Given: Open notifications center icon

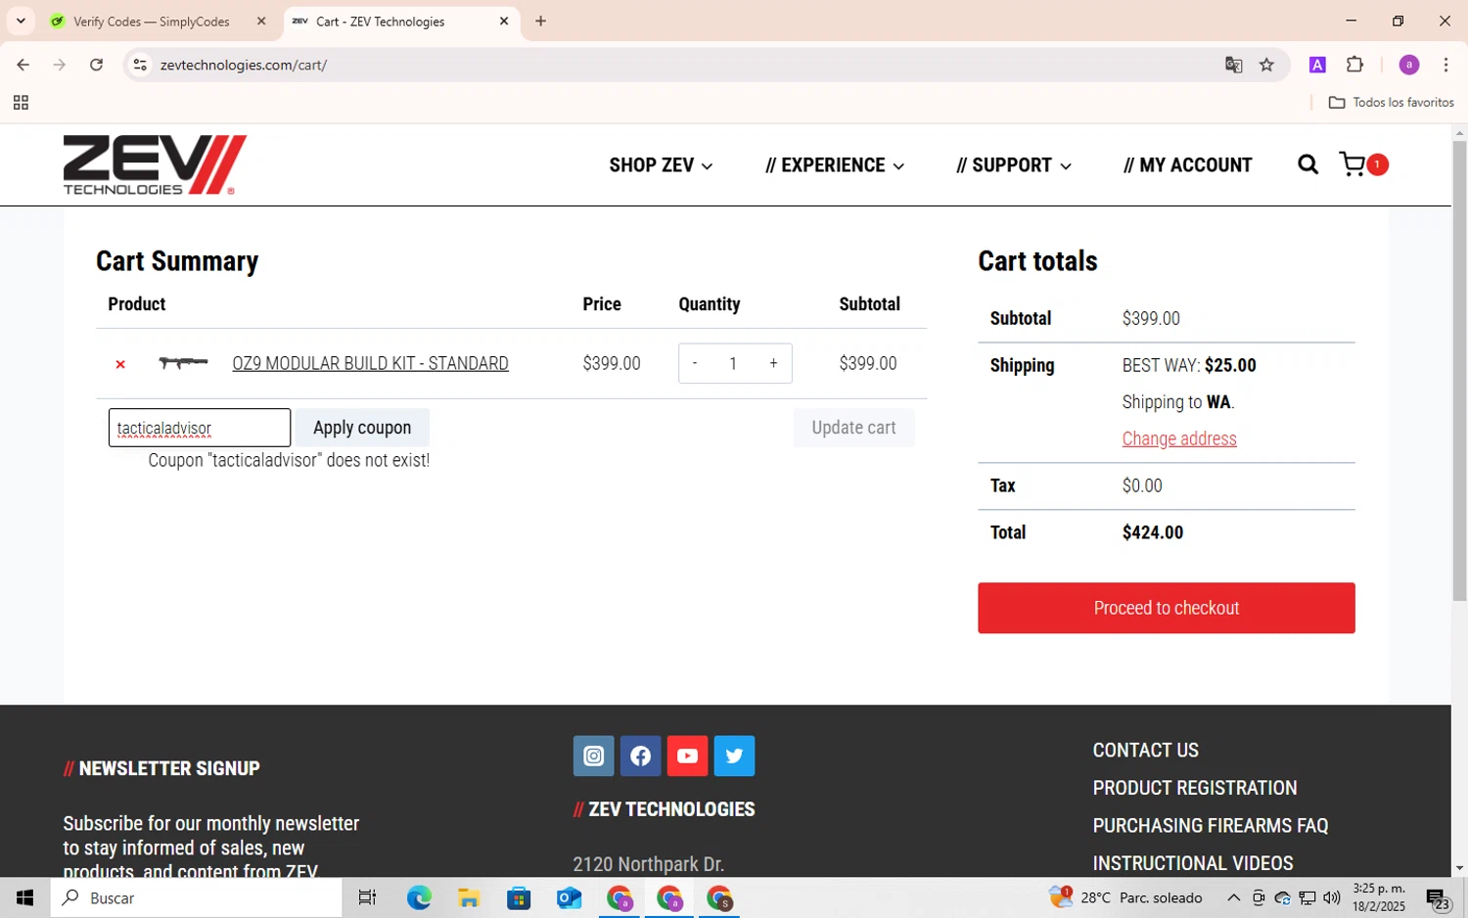Looking at the screenshot, I should (1438, 898).
